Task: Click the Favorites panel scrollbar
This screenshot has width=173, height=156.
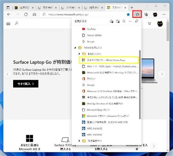Action: (140, 84)
